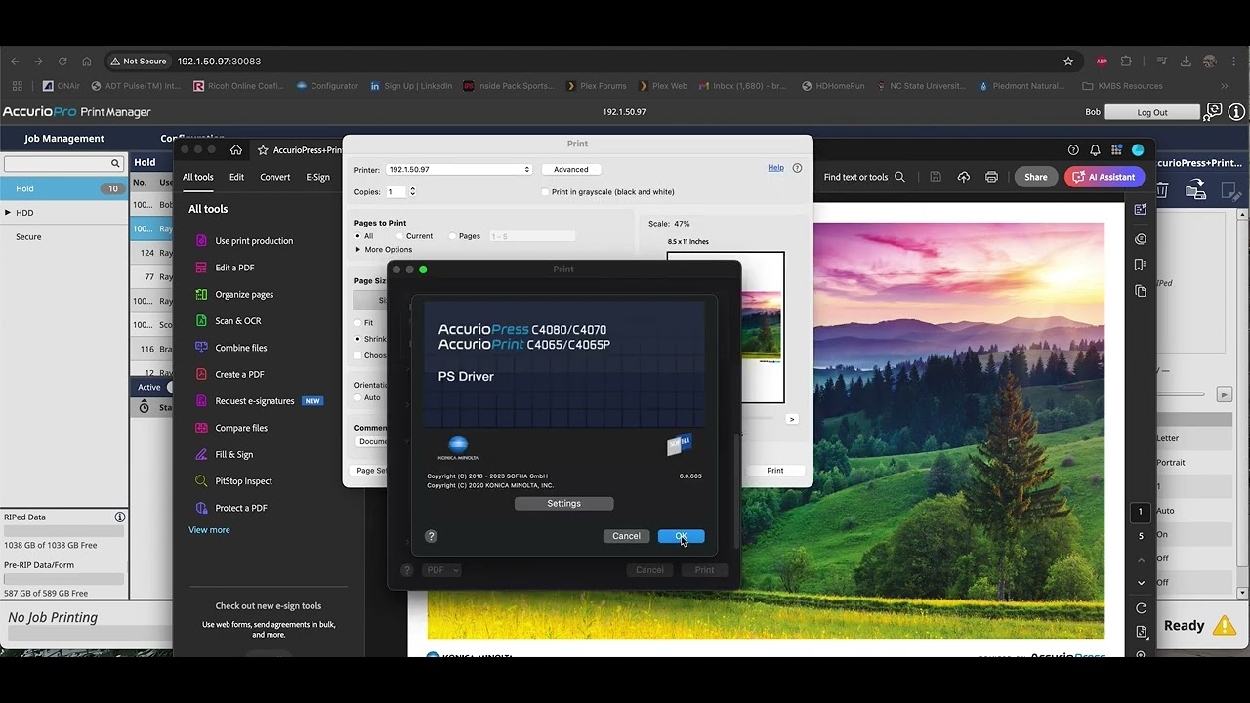Open the Edit menu in Acrobat
Viewport: 1250px width, 703px height.
pos(236,177)
